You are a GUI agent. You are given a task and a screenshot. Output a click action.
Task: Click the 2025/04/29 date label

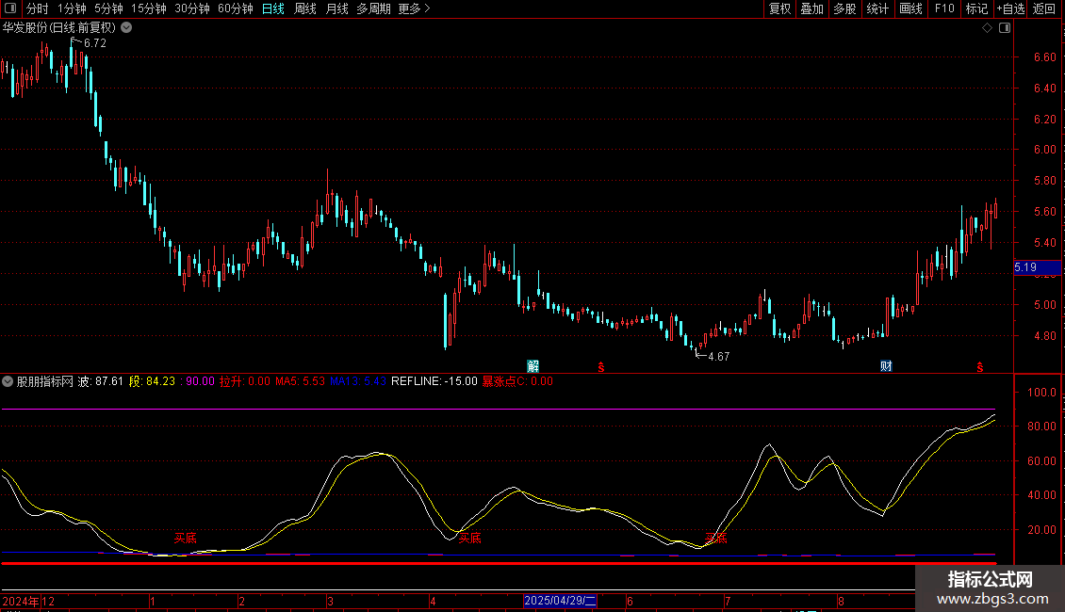point(560,601)
